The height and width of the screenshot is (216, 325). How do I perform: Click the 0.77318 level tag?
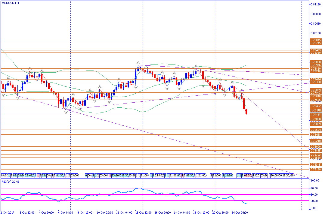pyautogui.click(x=316, y=110)
